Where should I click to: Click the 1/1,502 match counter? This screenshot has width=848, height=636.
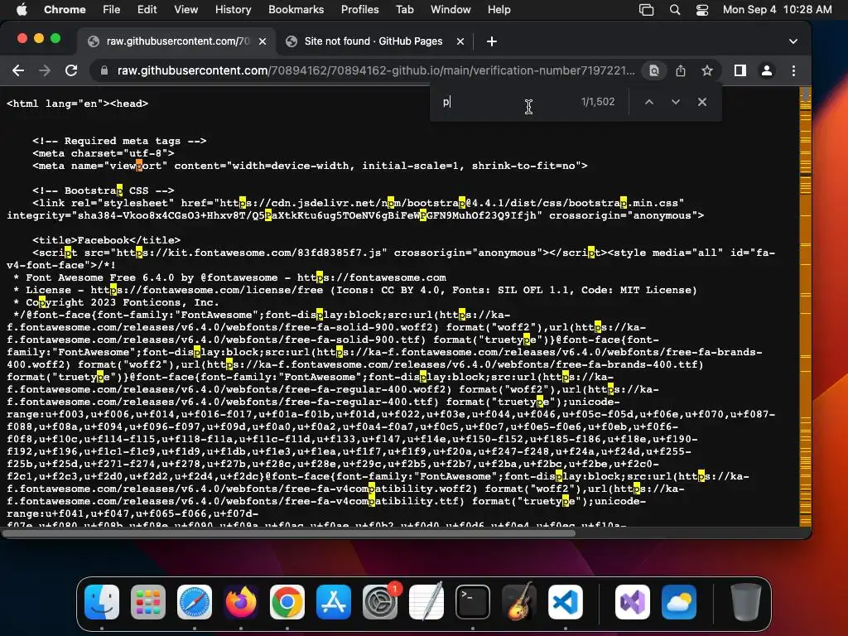coord(598,102)
